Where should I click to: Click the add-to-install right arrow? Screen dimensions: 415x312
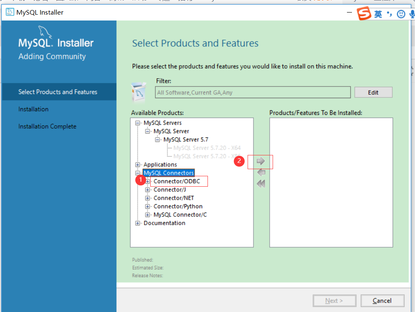tap(261, 161)
